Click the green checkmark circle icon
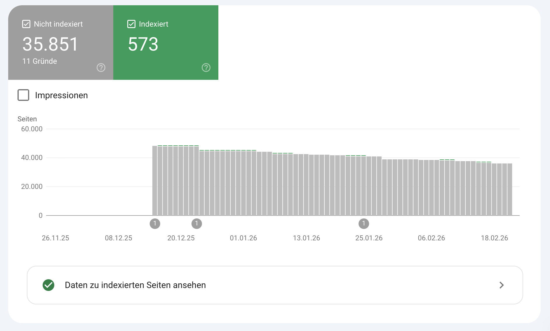This screenshot has width=550, height=331. pos(48,285)
